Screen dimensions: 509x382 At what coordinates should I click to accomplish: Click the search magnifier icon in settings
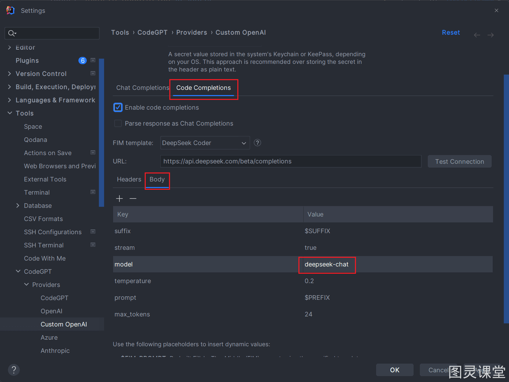12,33
